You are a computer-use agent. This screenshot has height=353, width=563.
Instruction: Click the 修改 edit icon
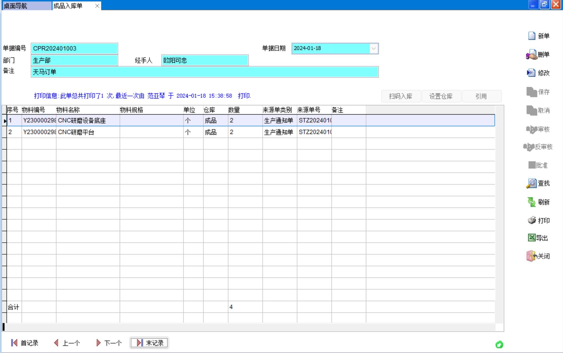click(531, 73)
